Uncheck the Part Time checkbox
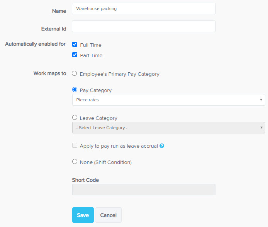 click(x=75, y=55)
